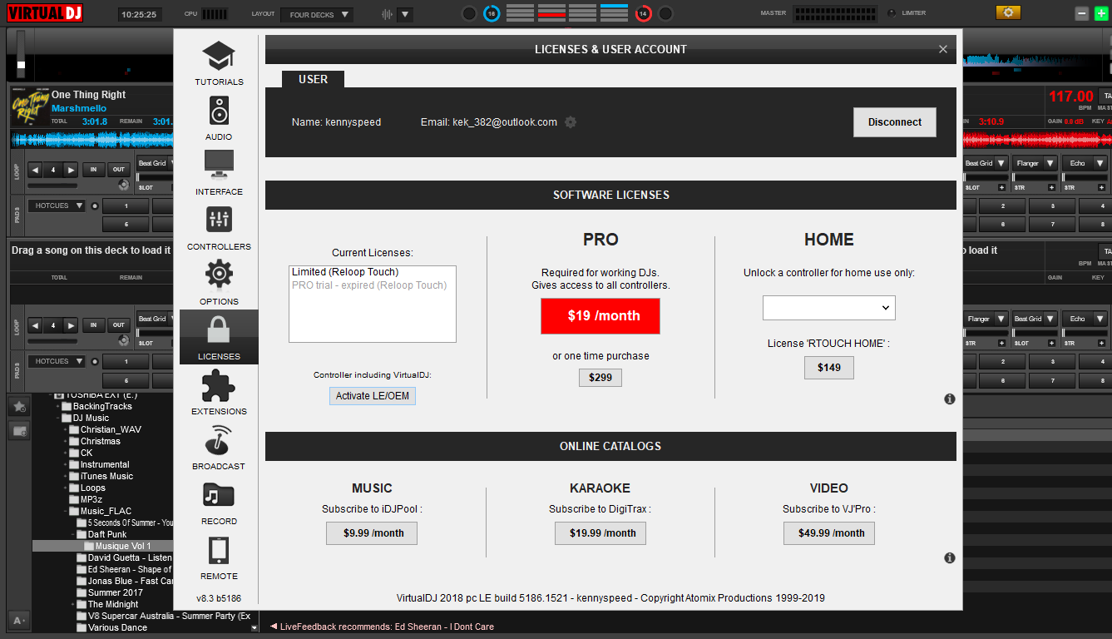Open the Options settings page
The height and width of the screenshot is (639, 1112).
(219, 283)
